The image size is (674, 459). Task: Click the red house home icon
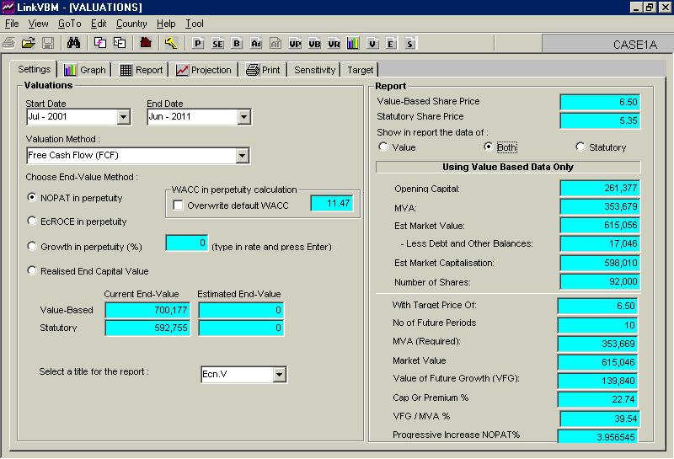point(146,43)
